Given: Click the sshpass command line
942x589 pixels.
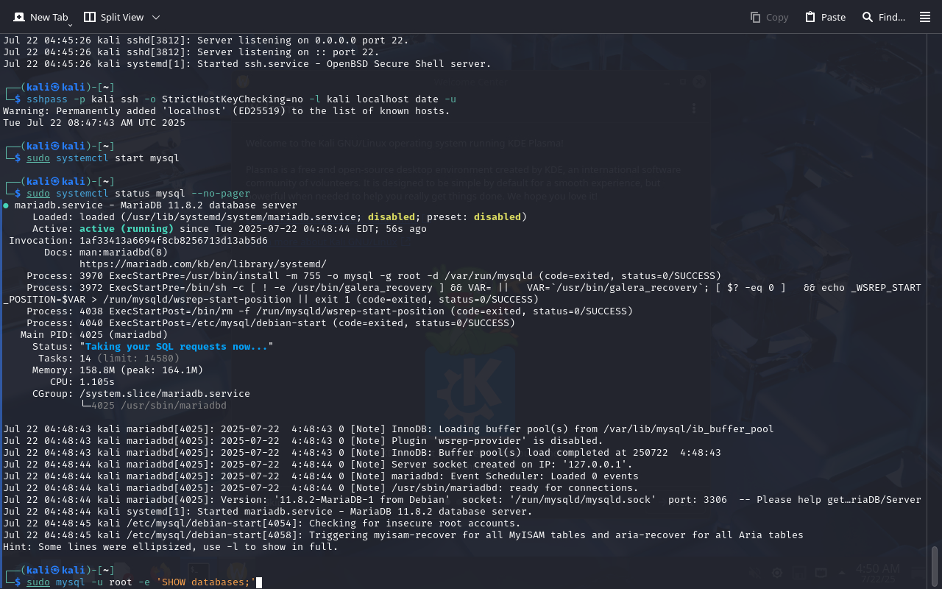Looking at the screenshot, I should coord(241,99).
